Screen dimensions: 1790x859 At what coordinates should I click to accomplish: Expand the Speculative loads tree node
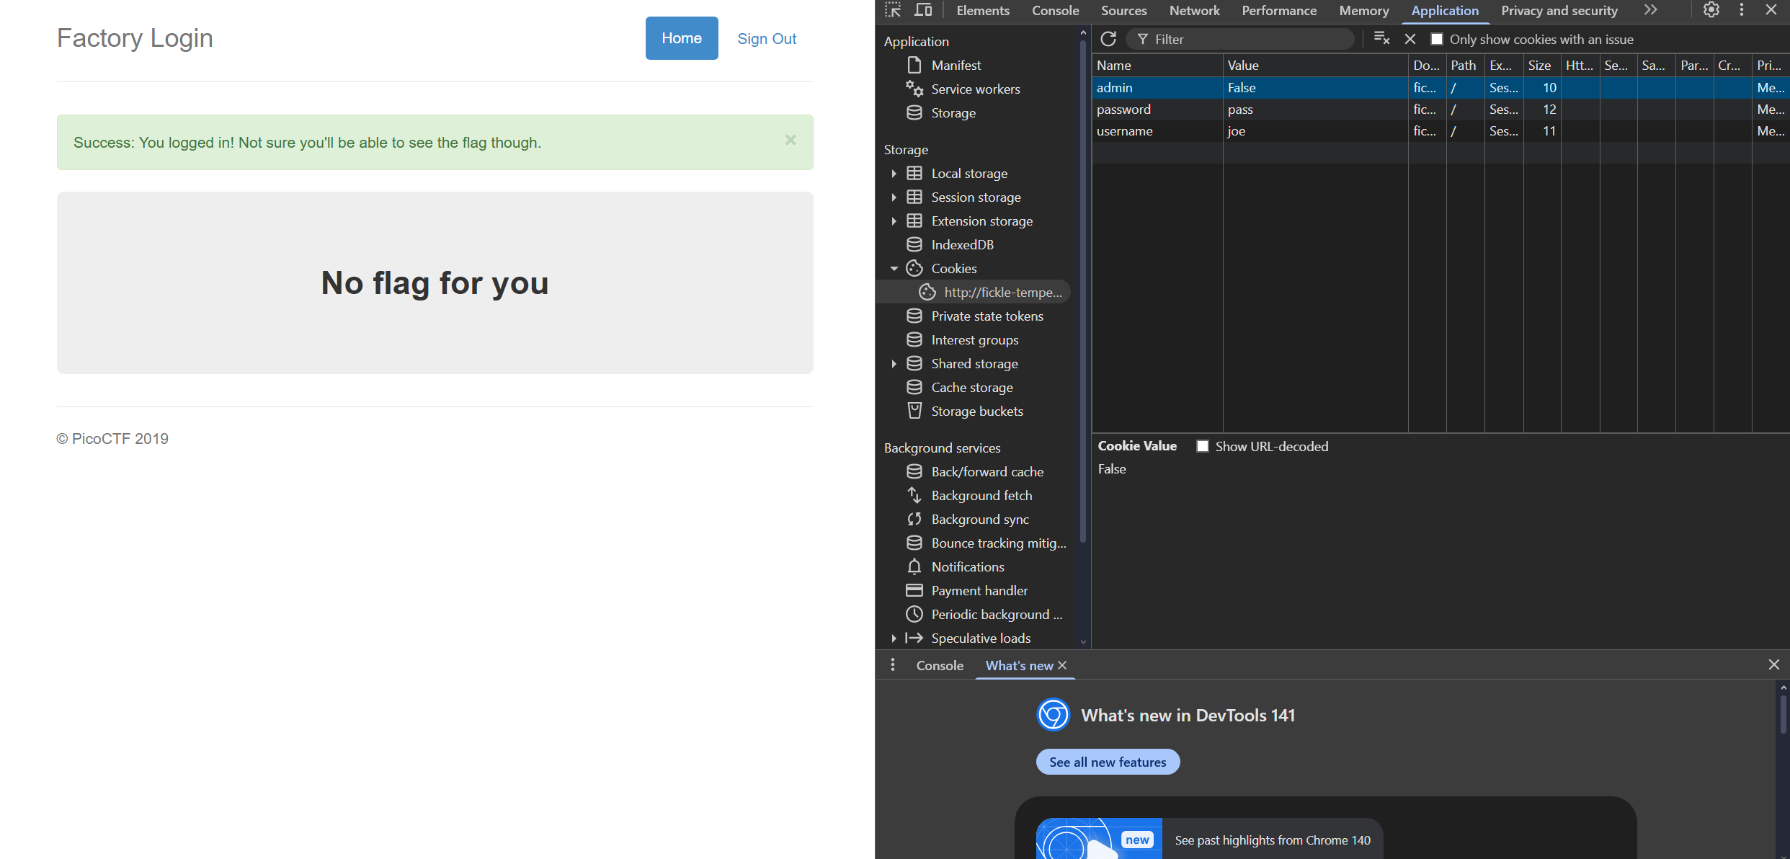pos(894,638)
